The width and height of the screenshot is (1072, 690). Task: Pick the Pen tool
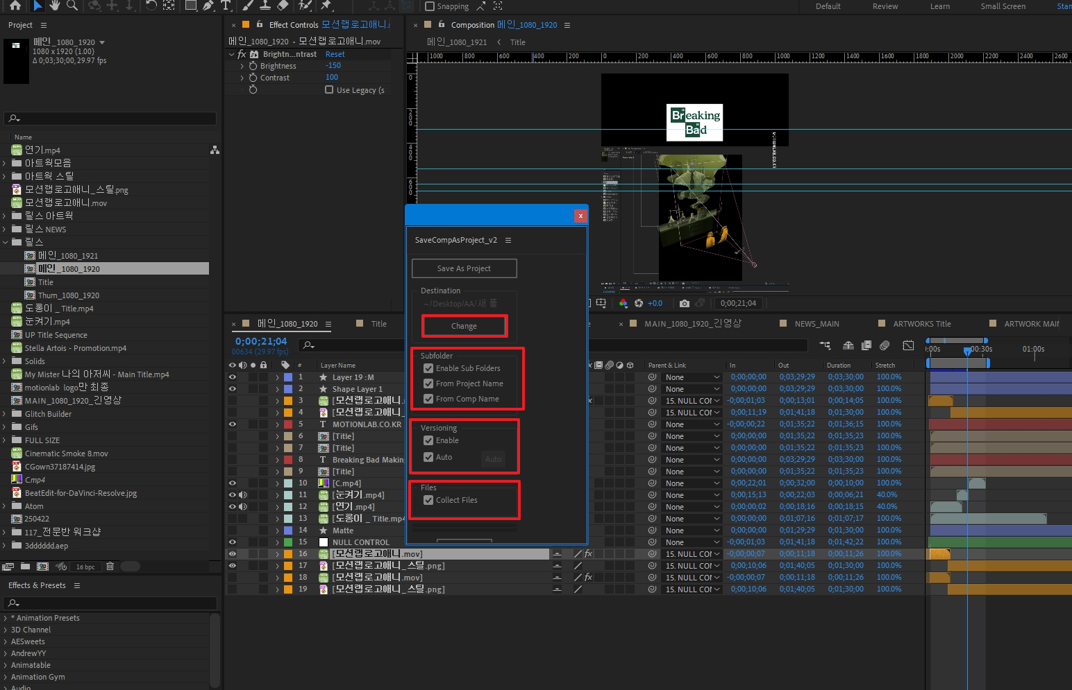pos(208,6)
